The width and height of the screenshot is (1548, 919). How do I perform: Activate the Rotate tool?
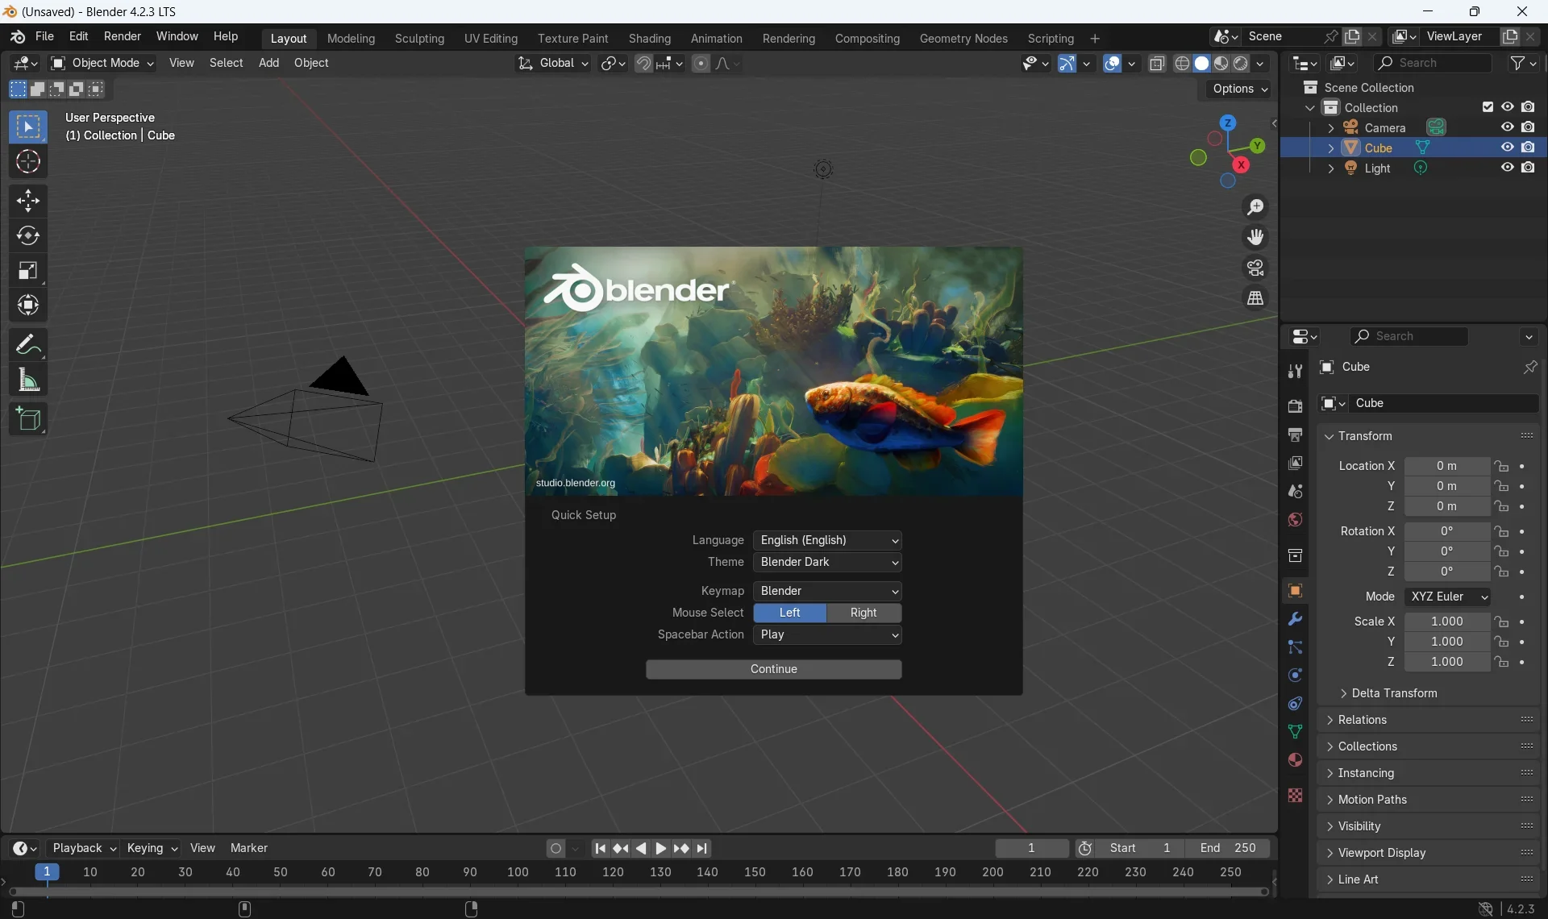[28, 235]
